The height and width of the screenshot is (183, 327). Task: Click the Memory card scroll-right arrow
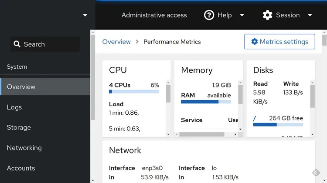coord(235,134)
